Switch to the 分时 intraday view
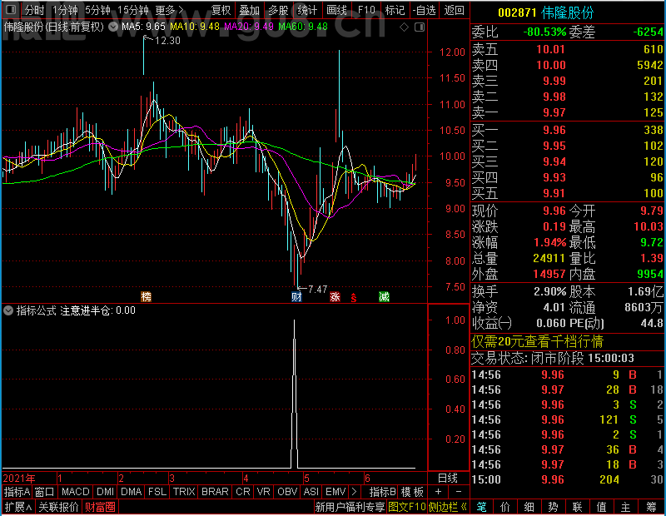Screen dimensions: 666x516 (34, 10)
